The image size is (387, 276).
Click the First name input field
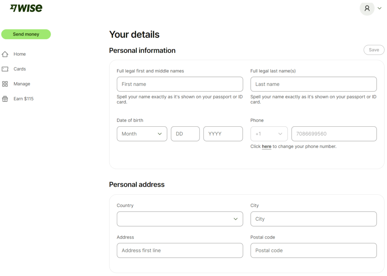[x=180, y=84]
